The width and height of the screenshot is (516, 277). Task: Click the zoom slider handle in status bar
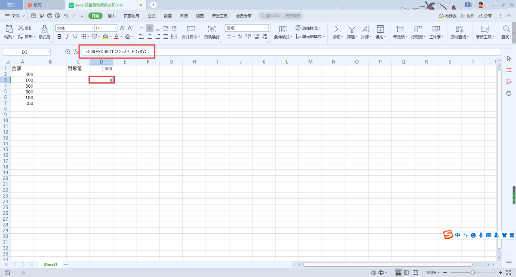tap(473, 273)
